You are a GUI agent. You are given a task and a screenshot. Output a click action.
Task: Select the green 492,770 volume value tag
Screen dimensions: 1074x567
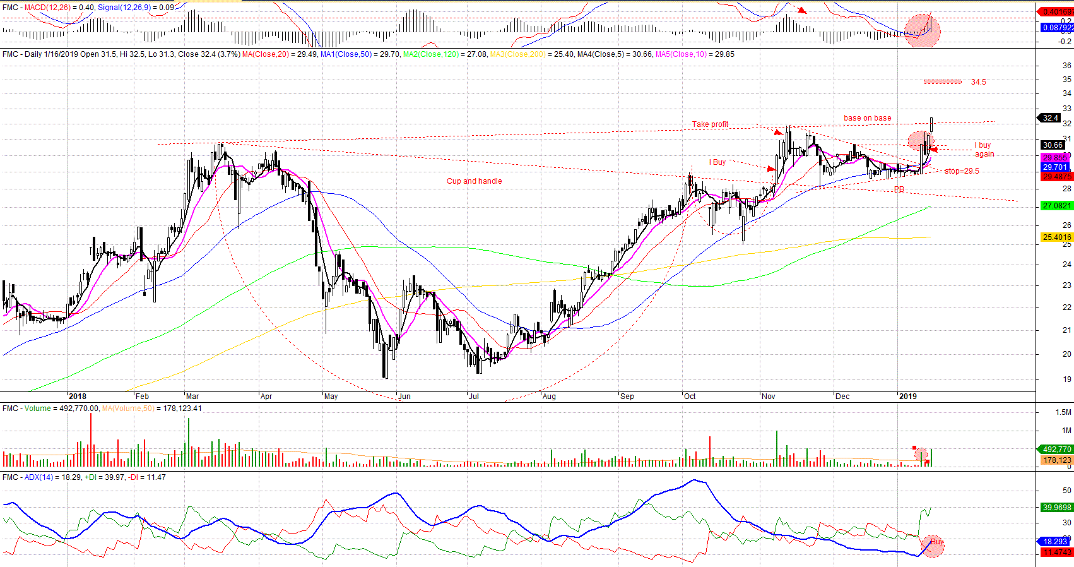coord(1056,450)
